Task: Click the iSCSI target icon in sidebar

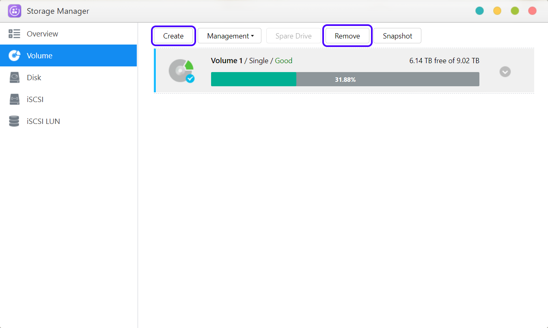Action: tap(15, 99)
